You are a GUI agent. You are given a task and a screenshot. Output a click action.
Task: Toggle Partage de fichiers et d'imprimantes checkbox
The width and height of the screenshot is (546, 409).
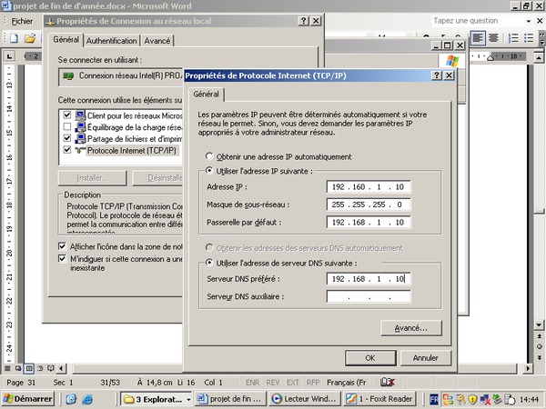67,138
